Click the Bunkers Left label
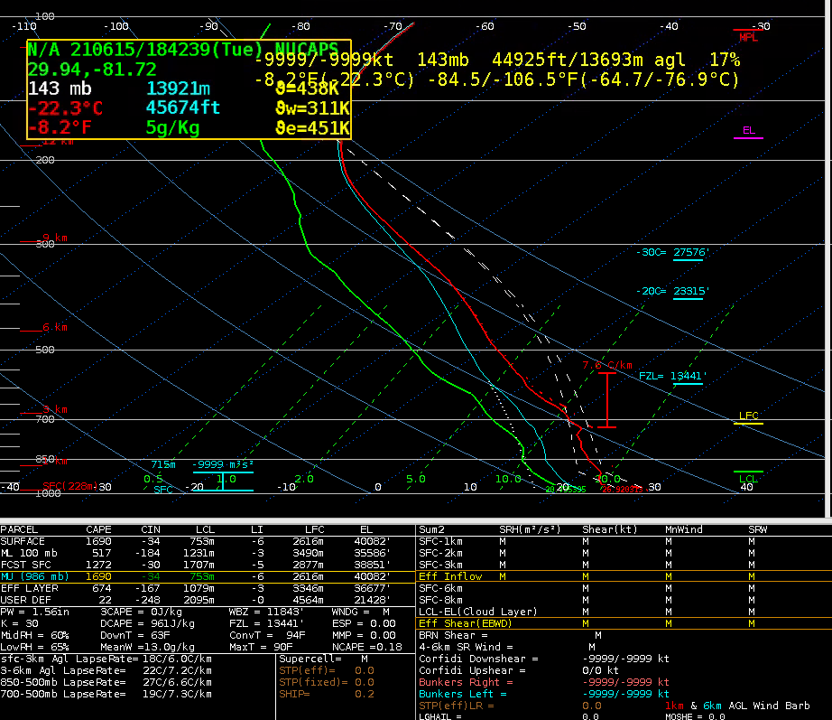The width and height of the screenshot is (832, 720). click(463, 694)
